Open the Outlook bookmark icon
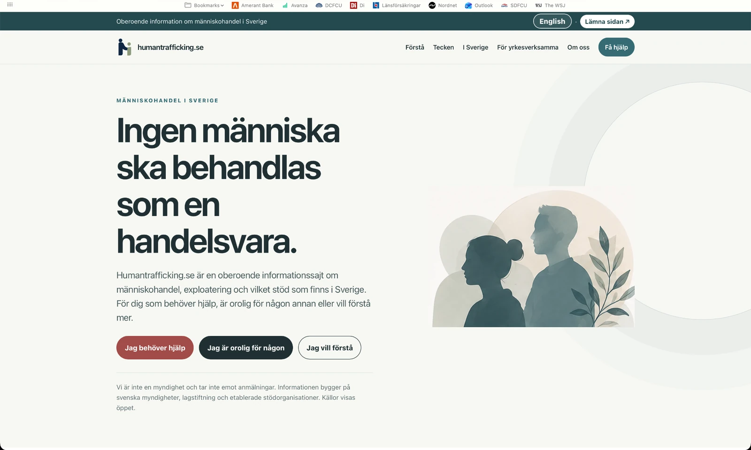751x450 pixels. (468, 5)
